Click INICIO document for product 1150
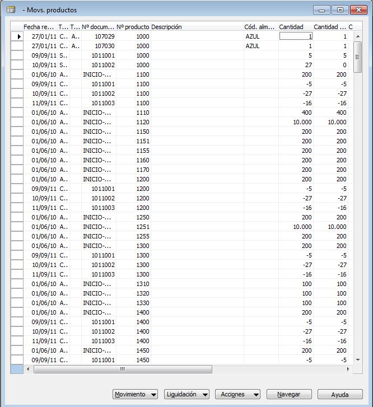This screenshot has width=373, height=407. click(97, 132)
